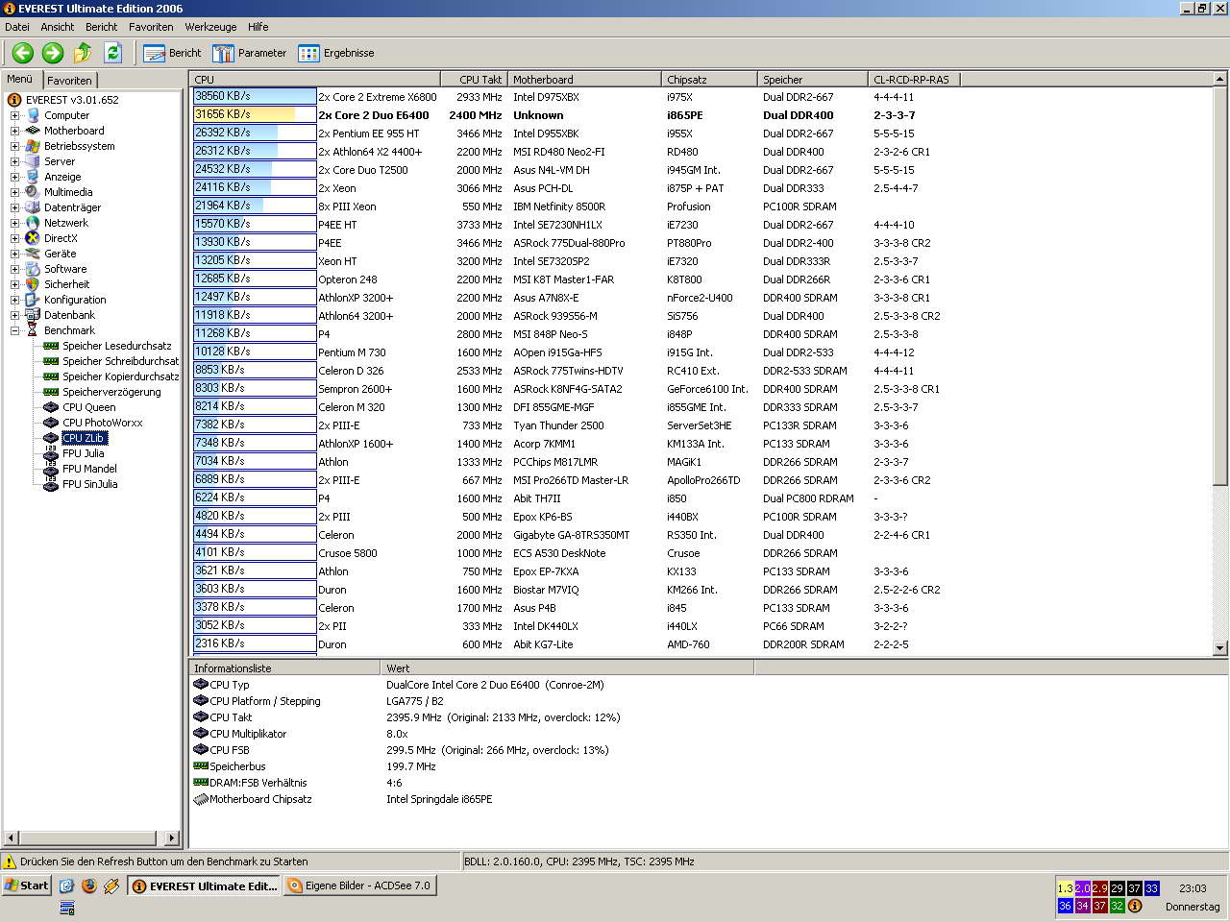Select Speicher Schreibdurchsatz benchmark
This screenshot has height=922, width=1230.
(x=120, y=361)
